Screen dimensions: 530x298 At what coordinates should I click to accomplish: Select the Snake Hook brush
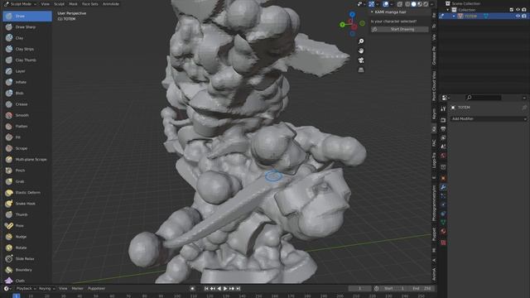click(x=27, y=204)
